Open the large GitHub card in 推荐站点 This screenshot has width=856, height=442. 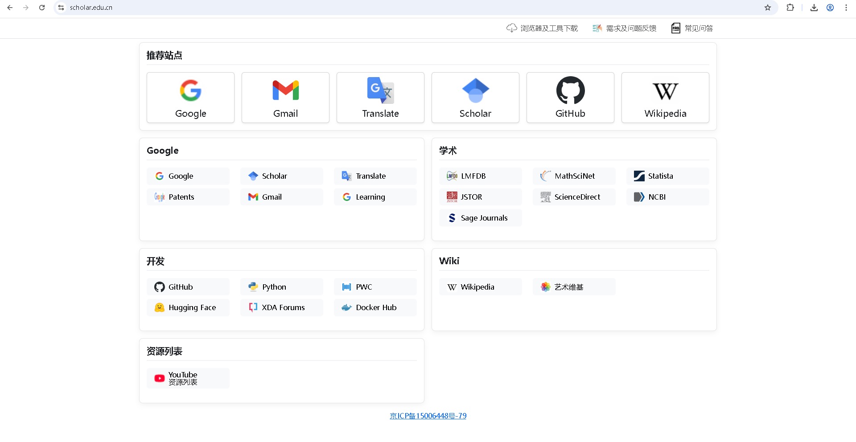click(570, 98)
